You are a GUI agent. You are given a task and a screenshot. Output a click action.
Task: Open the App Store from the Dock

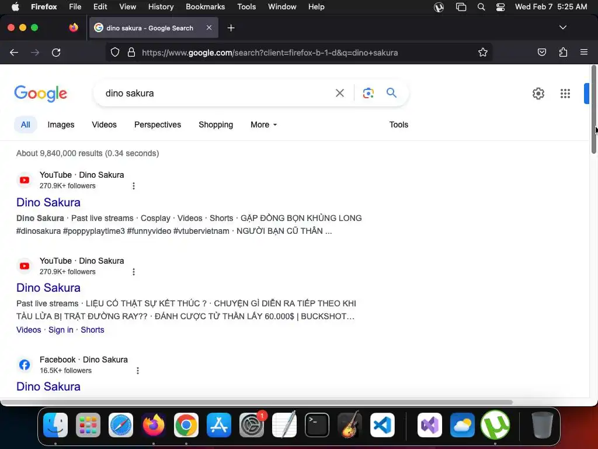point(219,425)
